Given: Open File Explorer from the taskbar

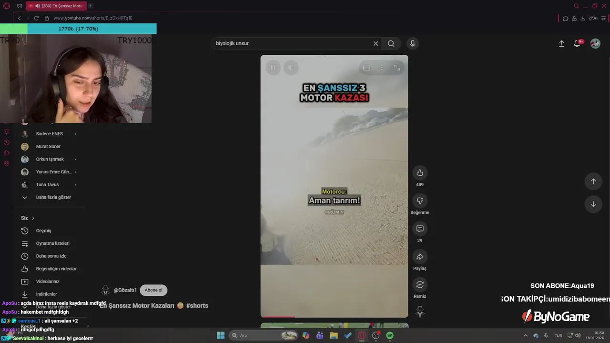Looking at the screenshot, I should tap(334, 335).
